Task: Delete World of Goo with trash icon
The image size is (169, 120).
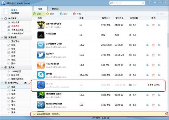Action: (153, 25)
